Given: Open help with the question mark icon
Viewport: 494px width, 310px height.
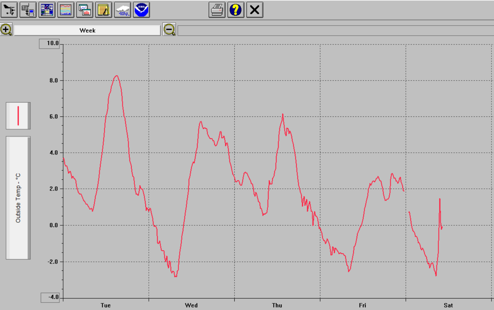Looking at the screenshot, I should pos(236,10).
